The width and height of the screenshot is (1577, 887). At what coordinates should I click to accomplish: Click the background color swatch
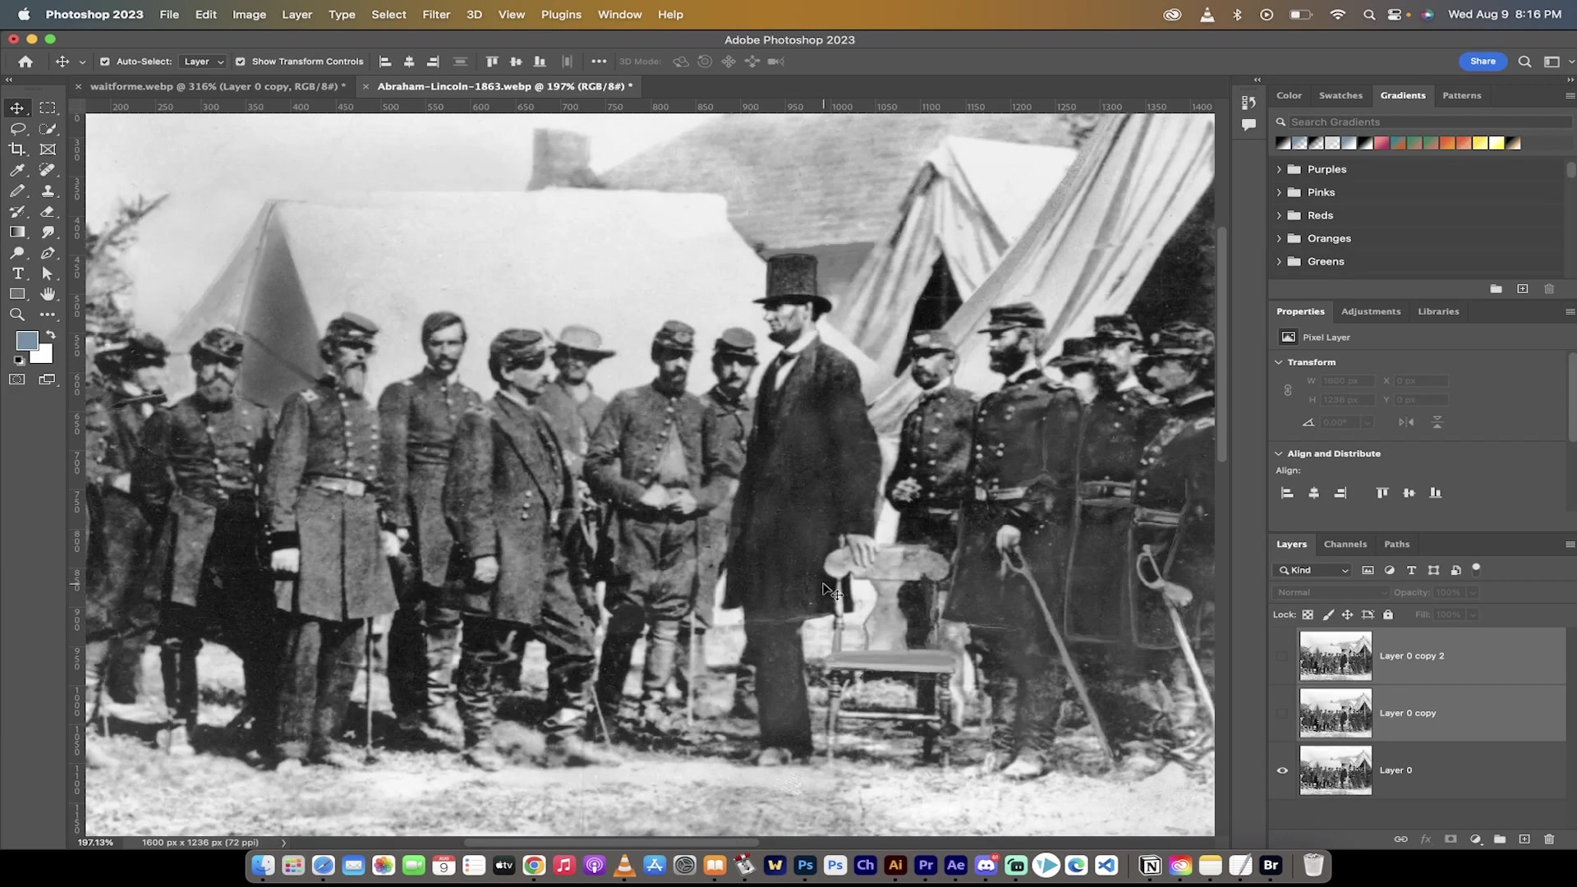[44, 356]
